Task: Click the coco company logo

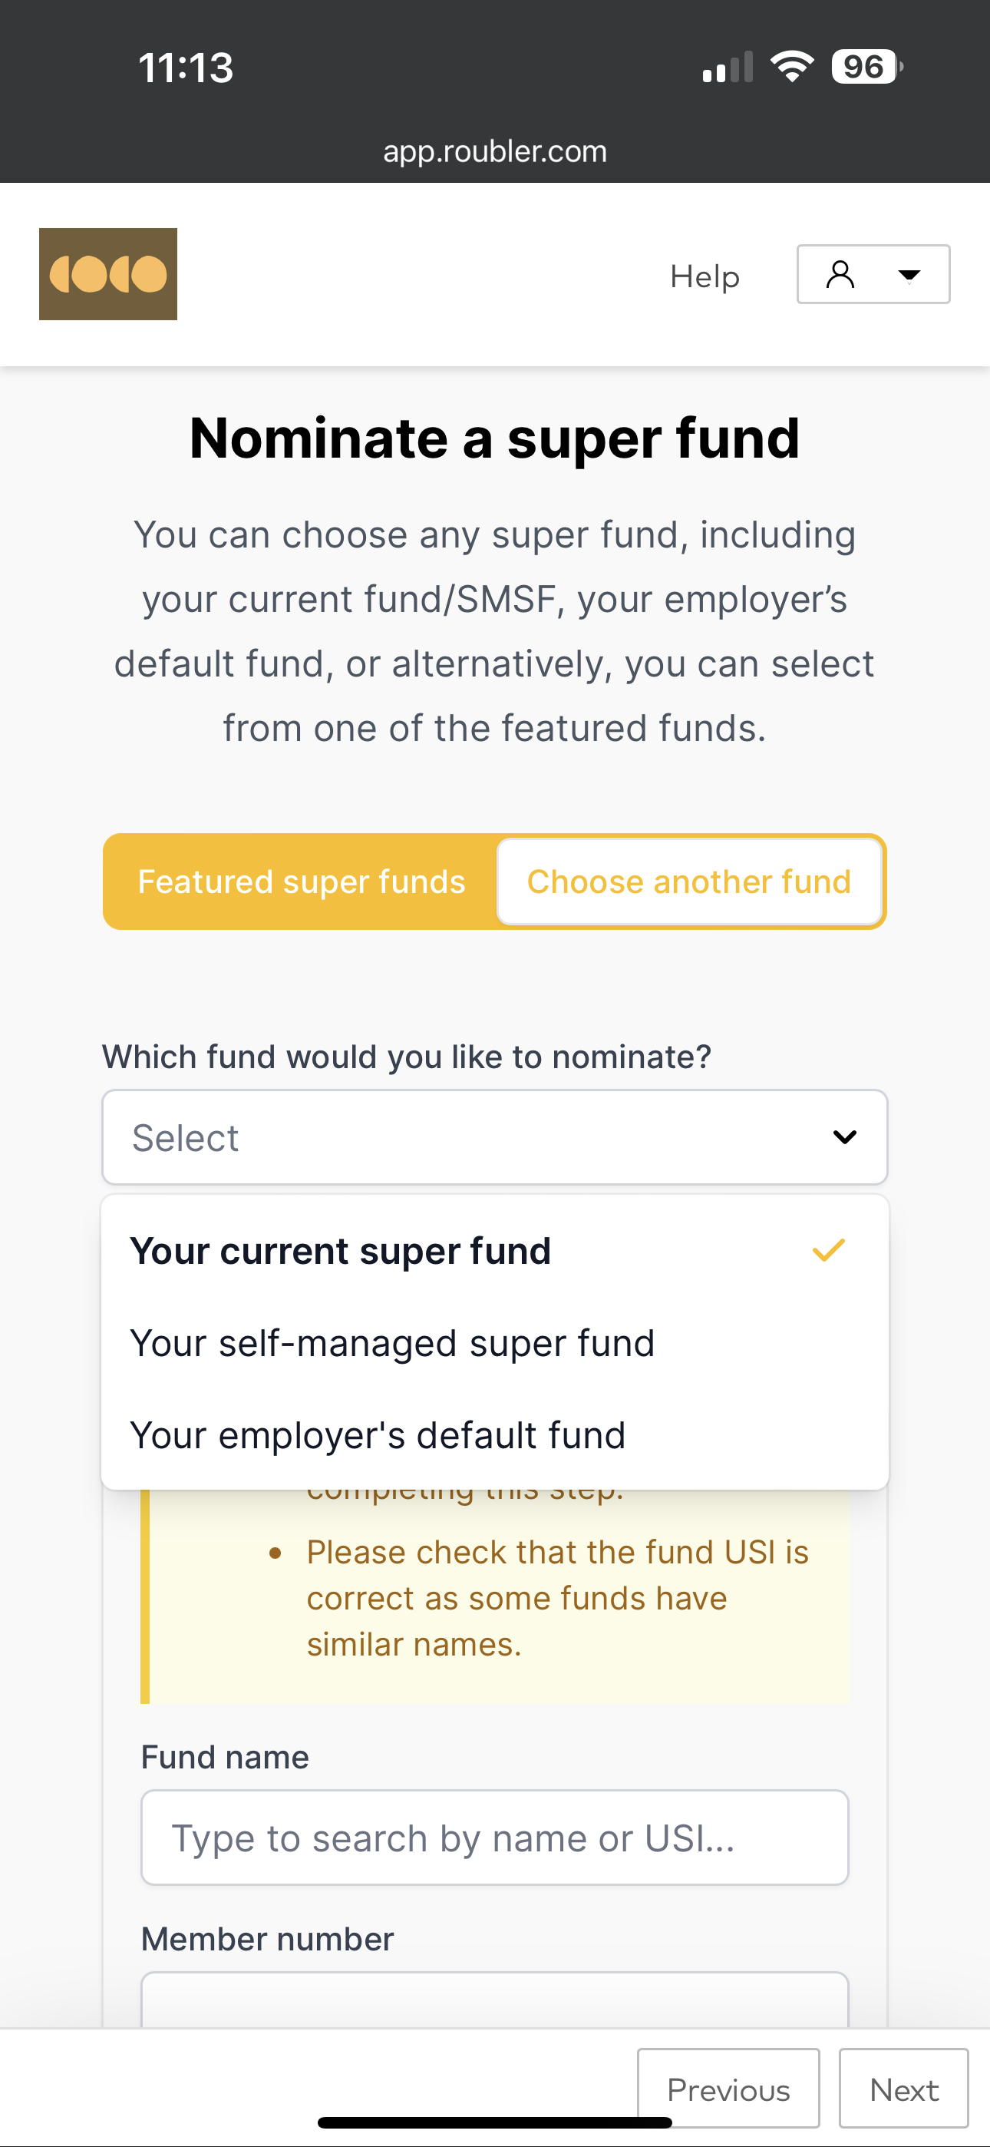Action: tap(108, 274)
